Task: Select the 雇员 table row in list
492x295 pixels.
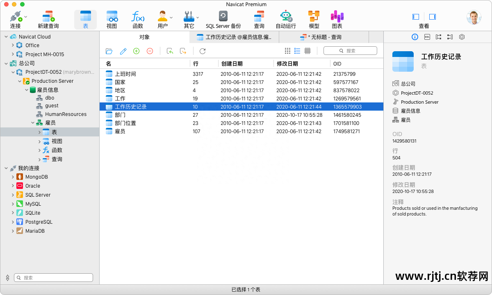Action: (x=241, y=132)
